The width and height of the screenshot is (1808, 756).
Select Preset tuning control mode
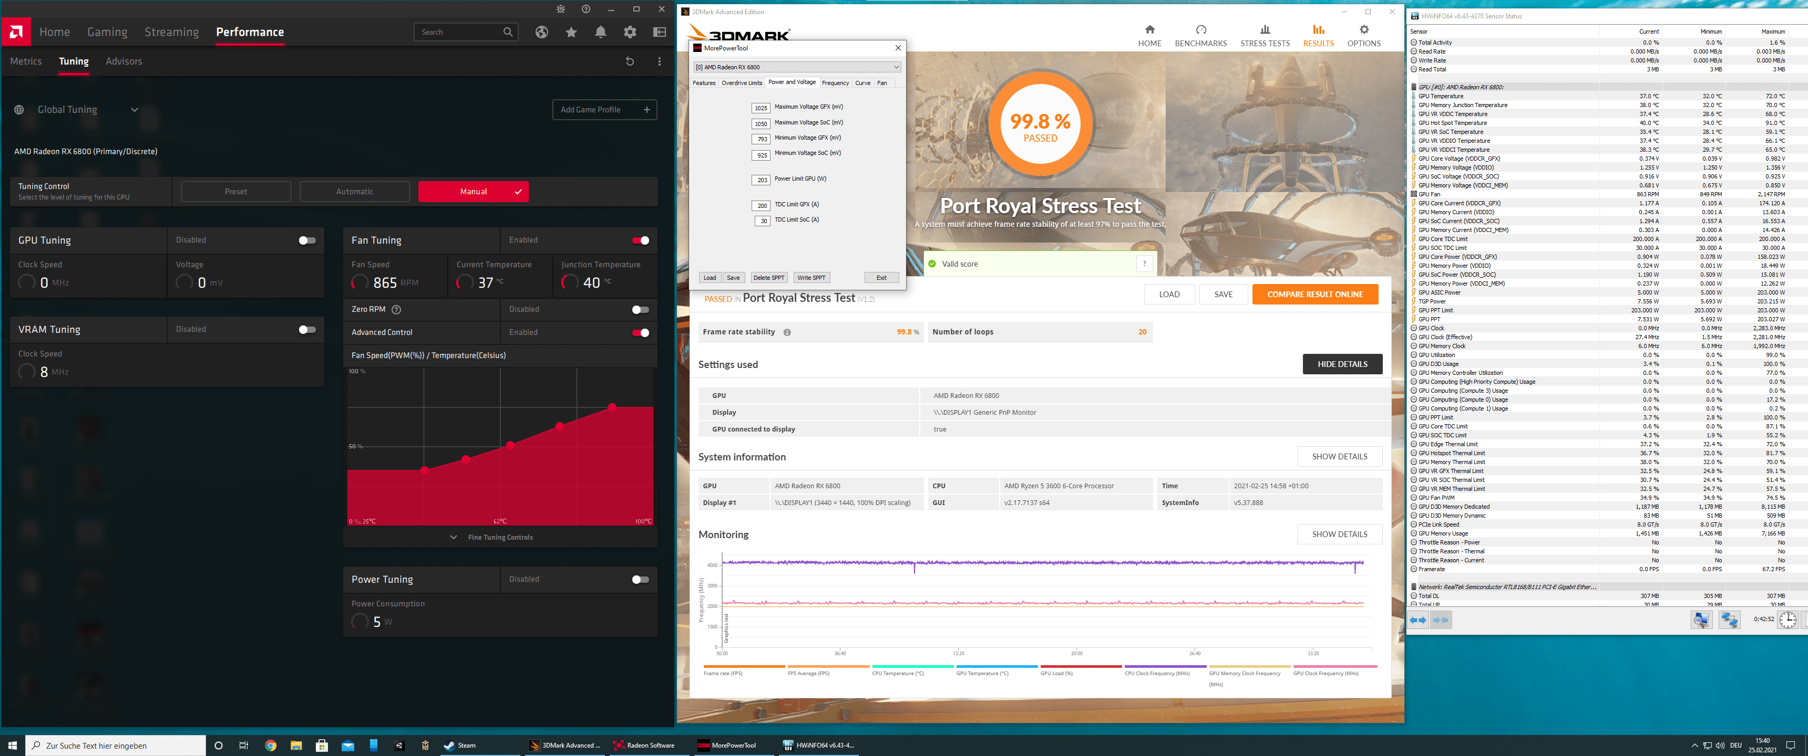pyautogui.click(x=236, y=192)
